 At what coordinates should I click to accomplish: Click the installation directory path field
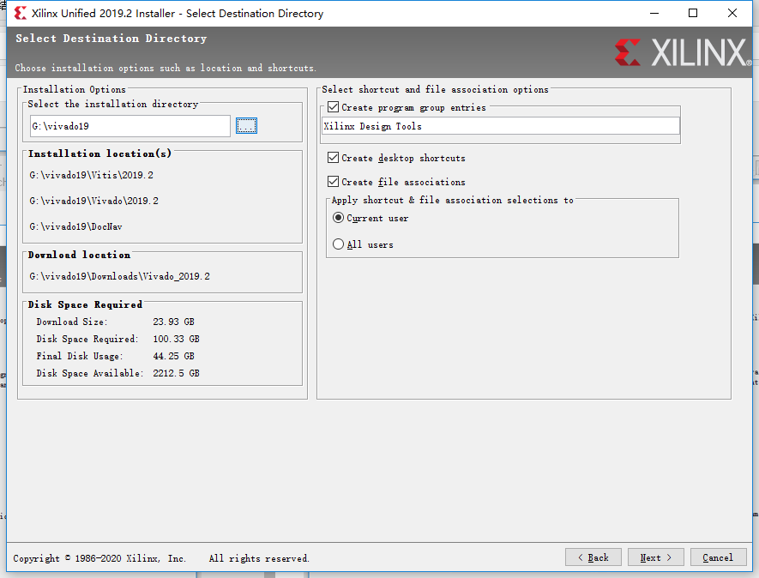coord(130,125)
